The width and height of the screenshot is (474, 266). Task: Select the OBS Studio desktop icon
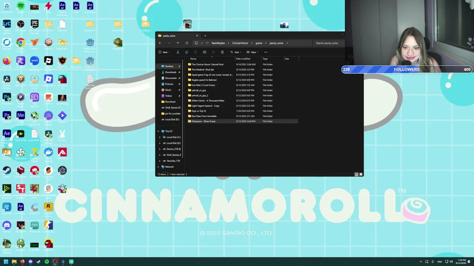pyautogui.click(x=21, y=24)
